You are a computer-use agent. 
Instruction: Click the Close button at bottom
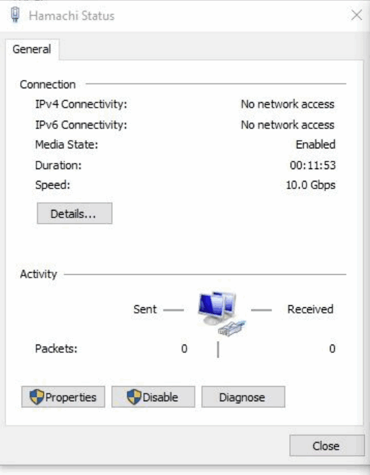point(327,445)
